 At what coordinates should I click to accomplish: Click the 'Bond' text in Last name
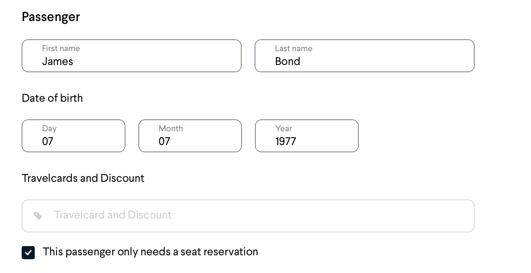(x=287, y=61)
